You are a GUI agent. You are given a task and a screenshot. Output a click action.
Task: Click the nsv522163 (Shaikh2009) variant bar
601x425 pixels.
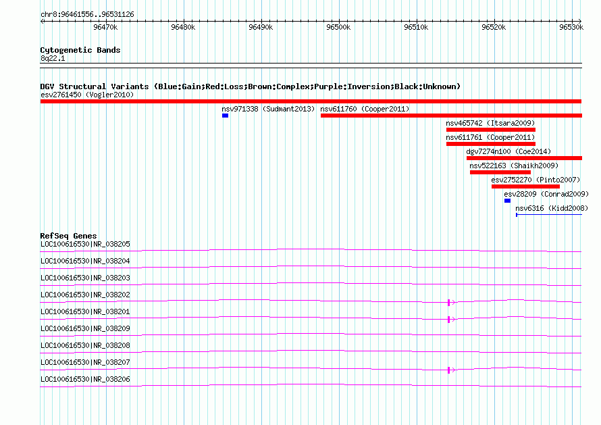500,172
